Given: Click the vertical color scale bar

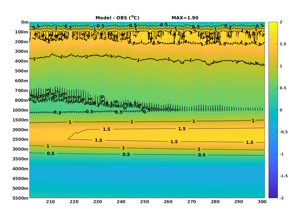Looking at the screenshot, I should pos(273,110).
